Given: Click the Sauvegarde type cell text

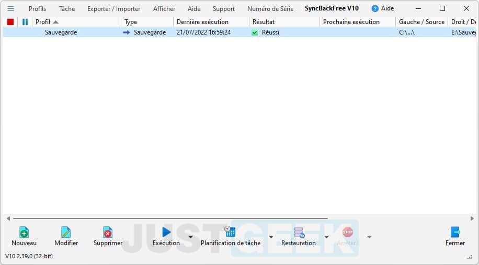Looking at the screenshot, I should pos(150,32).
